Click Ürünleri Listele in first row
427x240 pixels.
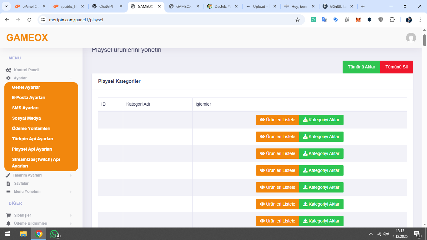point(278,120)
